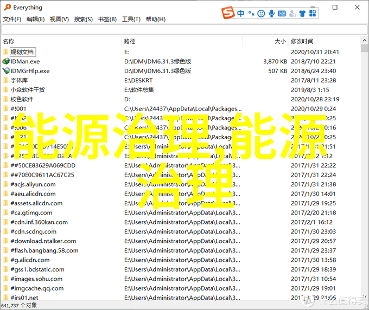Click the scrollbar up arrow
The image size is (369, 310).
pos(365,41)
